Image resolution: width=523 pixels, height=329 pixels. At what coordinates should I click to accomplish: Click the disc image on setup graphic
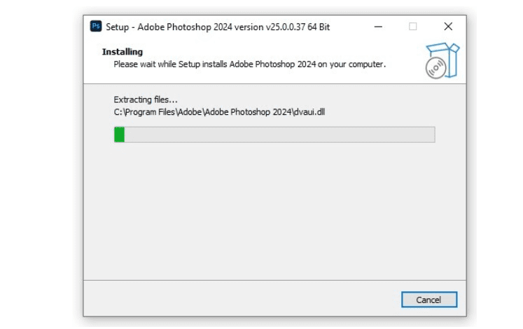pos(433,69)
